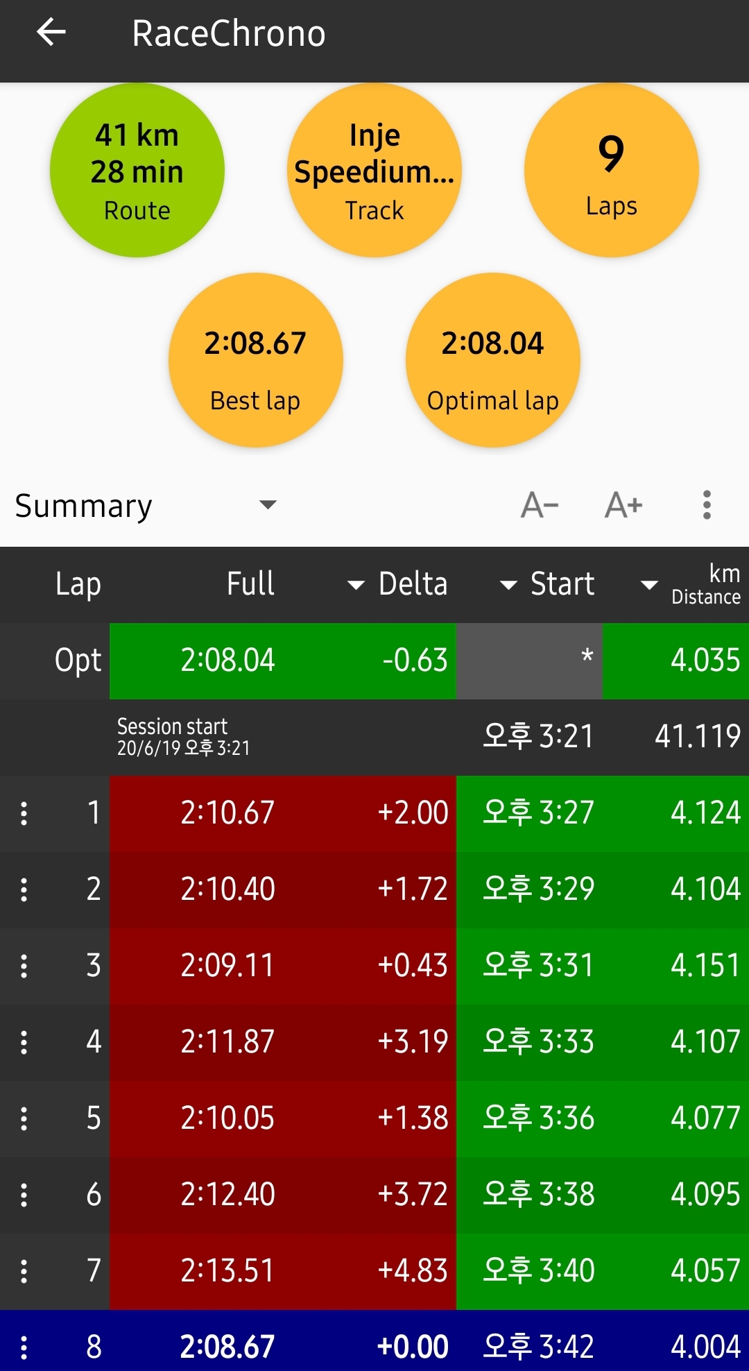Image resolution: width=749 pixels, height=1371 pixels.
Task: Tap the 2:08.04 Optimal lap bubble
Action: [x=493, y=359]
